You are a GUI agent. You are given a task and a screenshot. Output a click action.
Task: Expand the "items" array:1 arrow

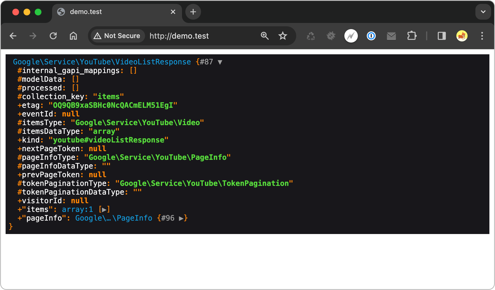coord(104,209)
